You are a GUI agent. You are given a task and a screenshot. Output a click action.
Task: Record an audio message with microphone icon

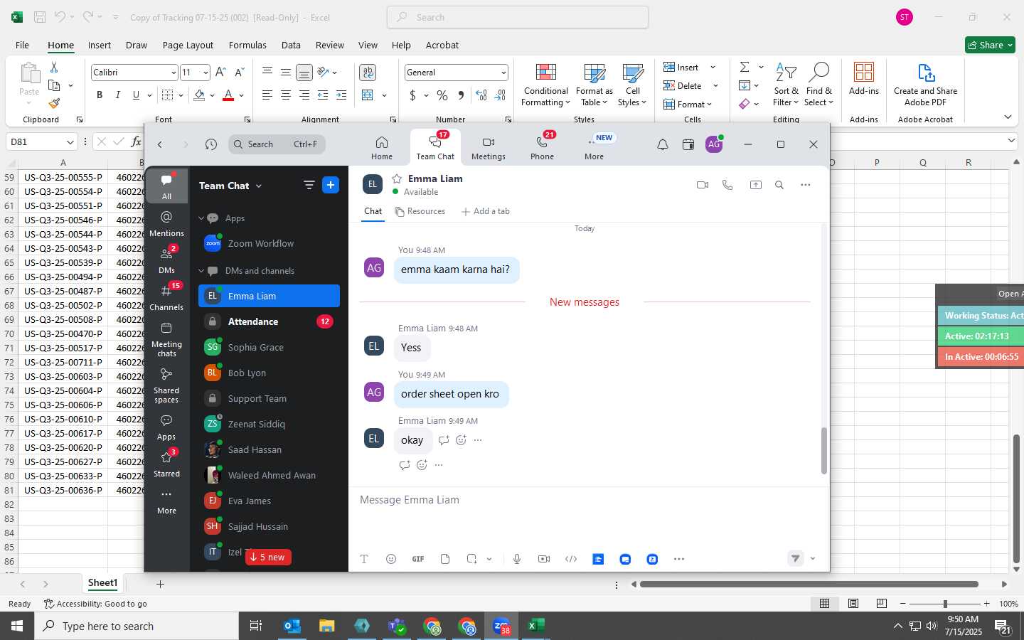tap(517, 559)
